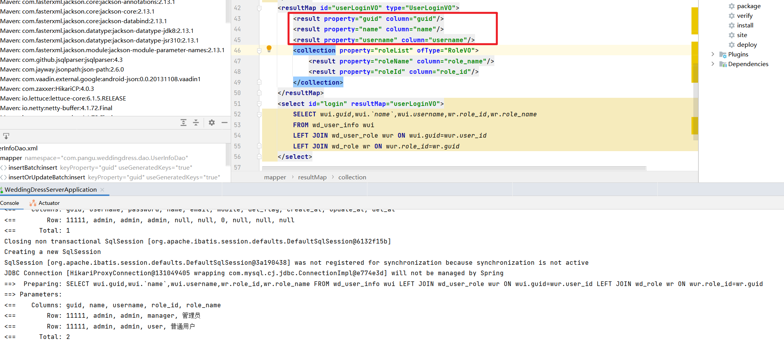Close the WeddingDressServerApplication run tab
The image size is (784, 344).
pos(102,190)
